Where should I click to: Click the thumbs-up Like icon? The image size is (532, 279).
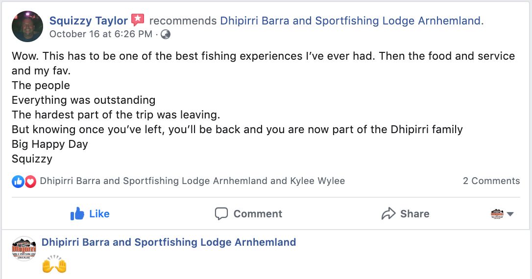click(x=77, y=213)
